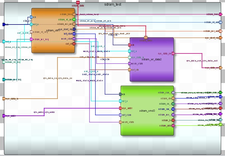Click the top-level sdram_data port at top edge
225x156 pixels.
pos(78,2)
